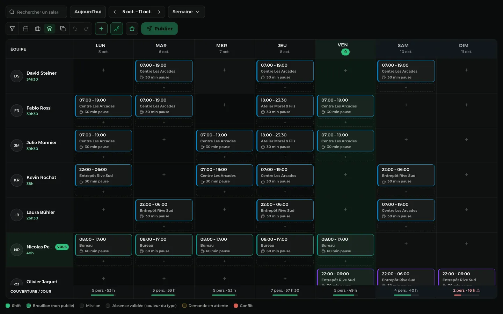Select the SAM 10 oct. day header

click(406, 49)
